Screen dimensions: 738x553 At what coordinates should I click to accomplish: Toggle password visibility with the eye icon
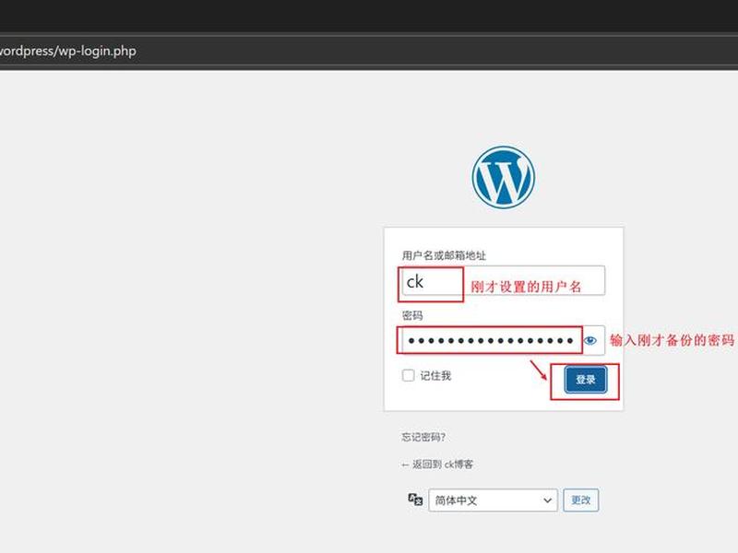click(589, 340)
